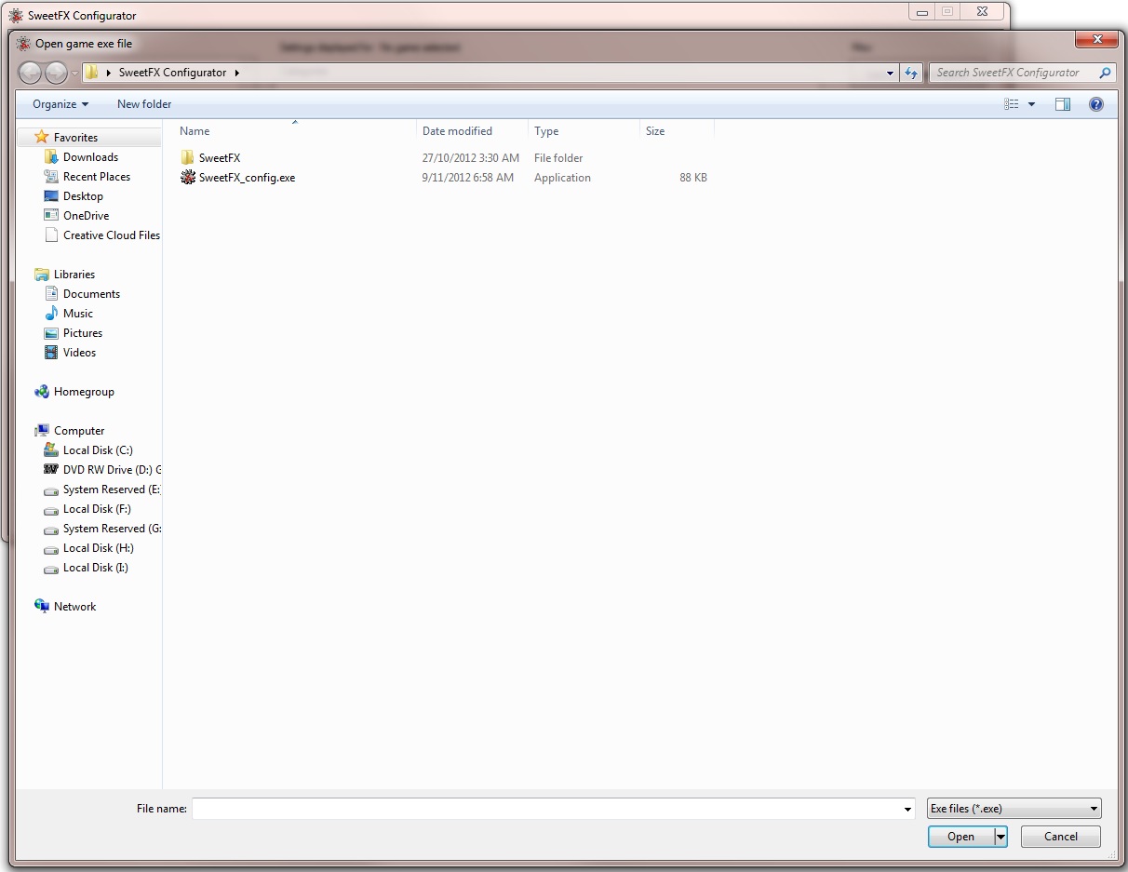The width and height of the screenshot is (1128, 872).
Task: Click SweetFX Configurator in the address bar
Action: click(x=172, y=73)
